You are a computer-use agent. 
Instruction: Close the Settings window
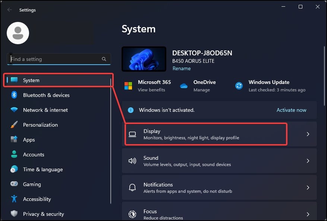click(317, 7)
